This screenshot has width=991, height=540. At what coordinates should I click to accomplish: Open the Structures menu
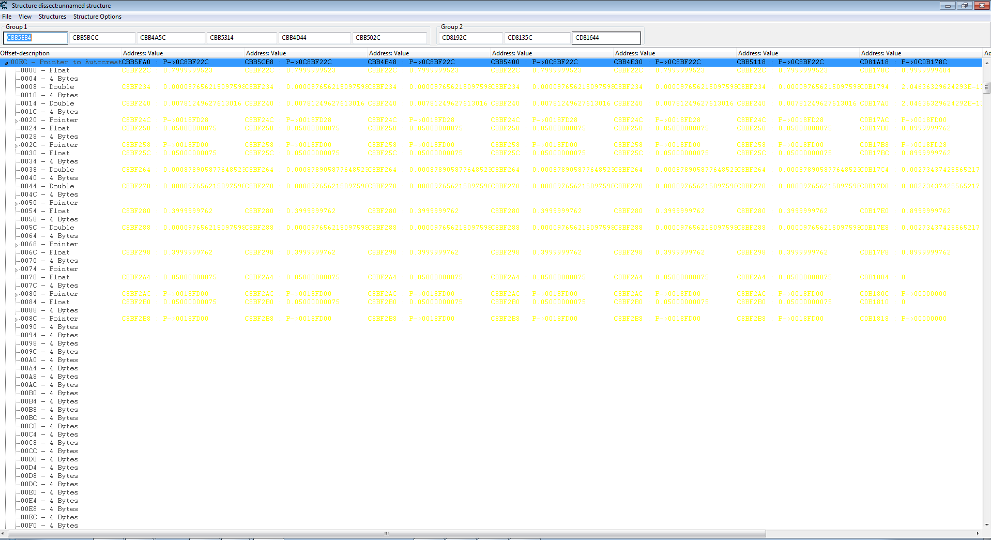click(x=52, y=17)
